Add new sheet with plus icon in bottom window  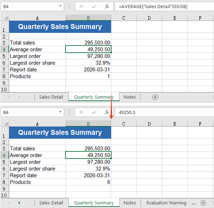point(203,203)
